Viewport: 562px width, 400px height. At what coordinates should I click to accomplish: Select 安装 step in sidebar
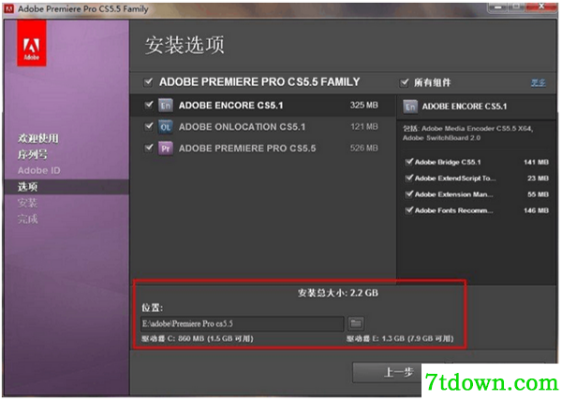click(27, 203)
